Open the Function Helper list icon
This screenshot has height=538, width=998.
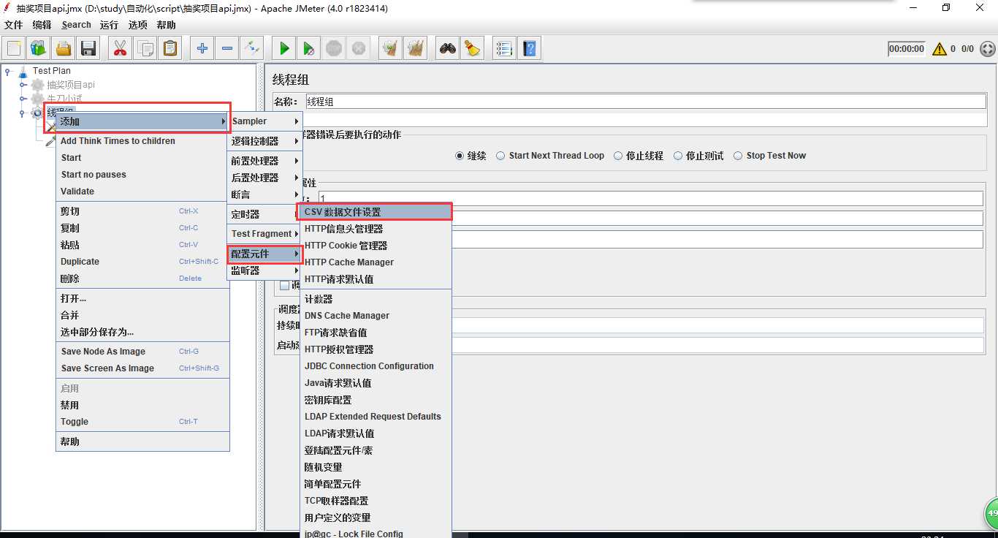click(503, 49)
